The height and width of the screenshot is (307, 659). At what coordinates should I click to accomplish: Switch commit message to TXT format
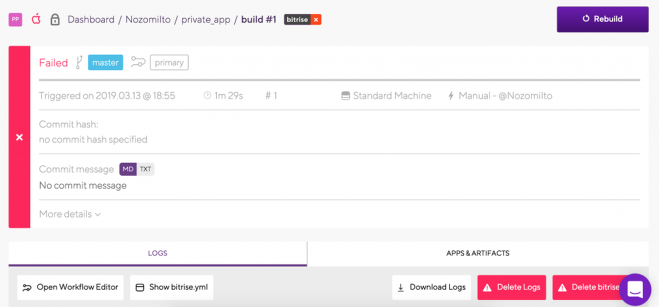click(x=145, y=169)
